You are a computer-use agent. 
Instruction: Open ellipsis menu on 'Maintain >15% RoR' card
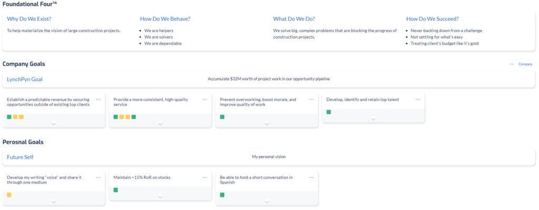point(205,178)
